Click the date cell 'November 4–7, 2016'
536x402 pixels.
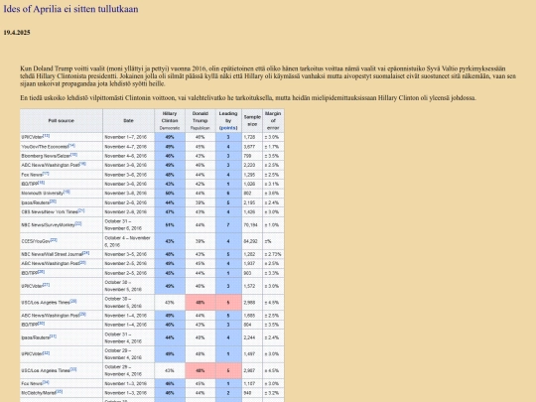[128, 146]
